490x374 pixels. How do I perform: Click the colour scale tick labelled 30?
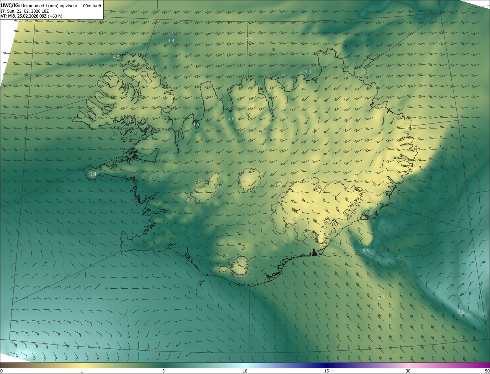[x=408, y=371]
